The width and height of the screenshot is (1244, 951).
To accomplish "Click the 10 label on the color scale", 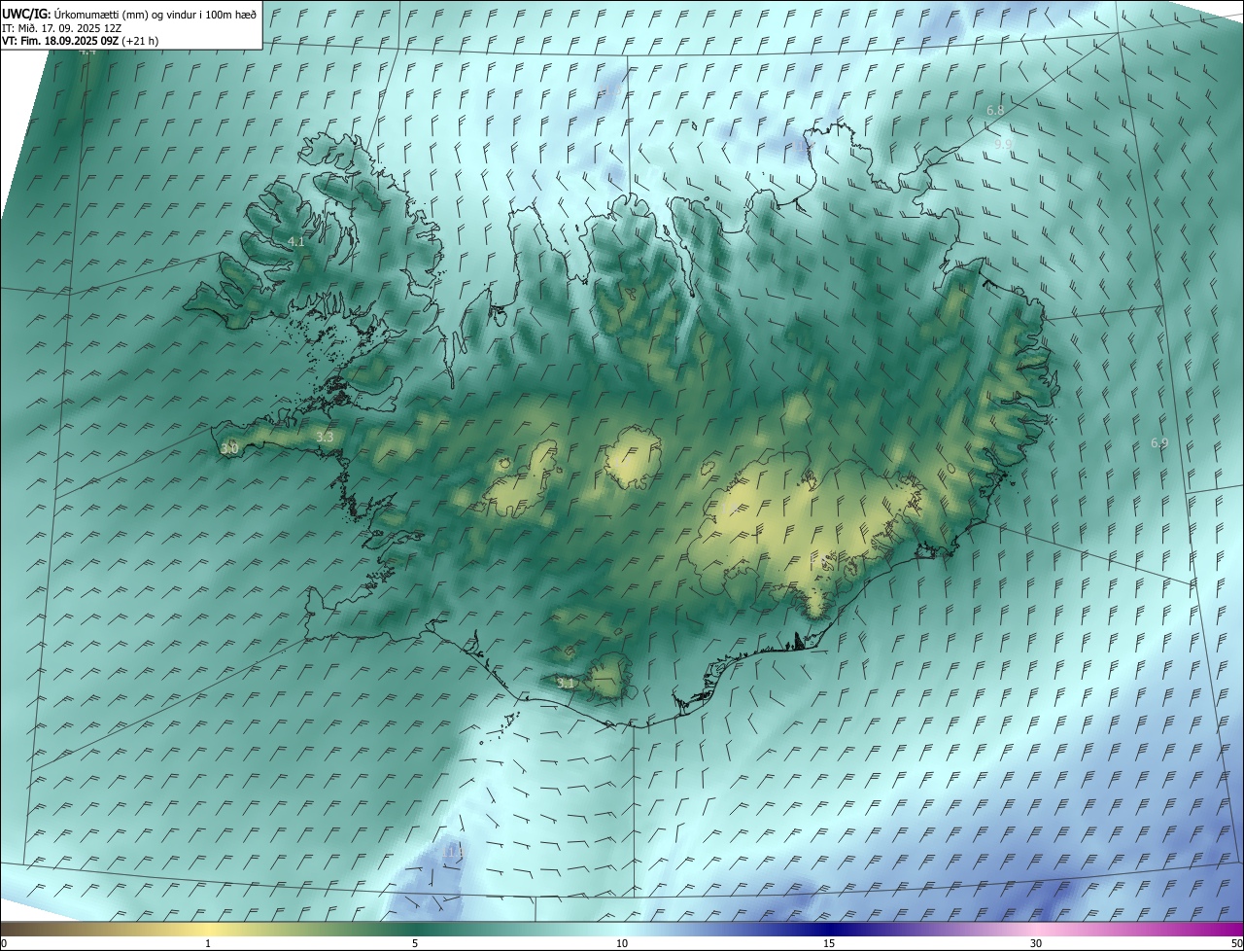I will pyautogui.click(x=622, y=943).
